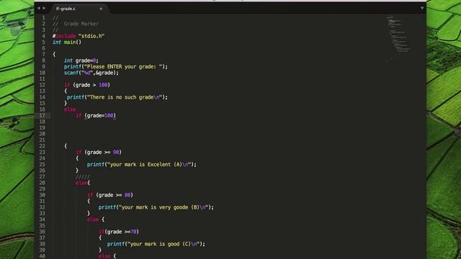Image resolution: width=461 pixels, height=259 pixels.
Task: Click the opening brace on line 7
Action: (x=54, y=55)
